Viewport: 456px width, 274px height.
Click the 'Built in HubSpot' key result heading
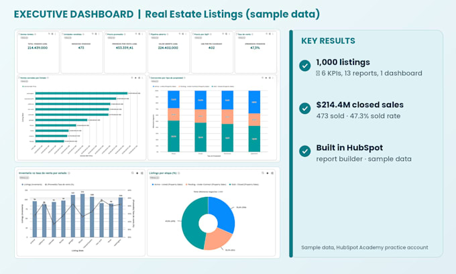pos(349,147)
